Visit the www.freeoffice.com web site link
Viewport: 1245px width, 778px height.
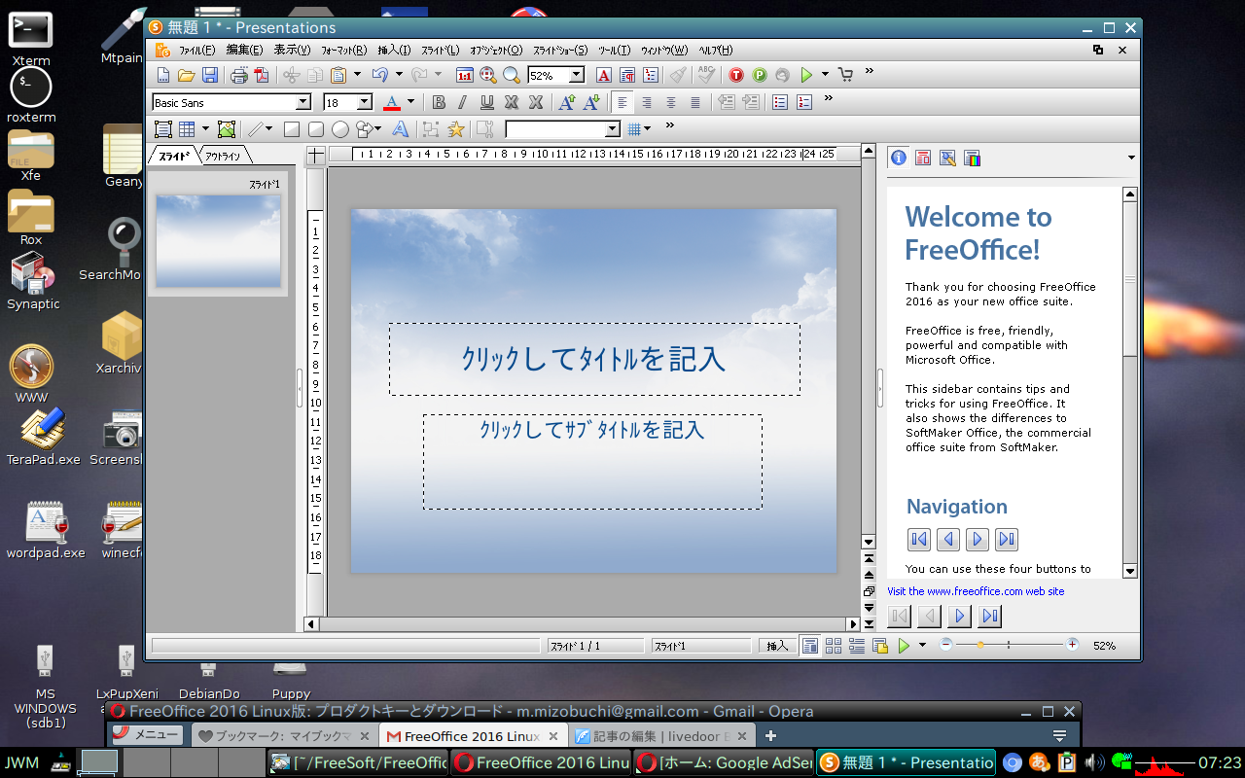(x=976, y=591)
